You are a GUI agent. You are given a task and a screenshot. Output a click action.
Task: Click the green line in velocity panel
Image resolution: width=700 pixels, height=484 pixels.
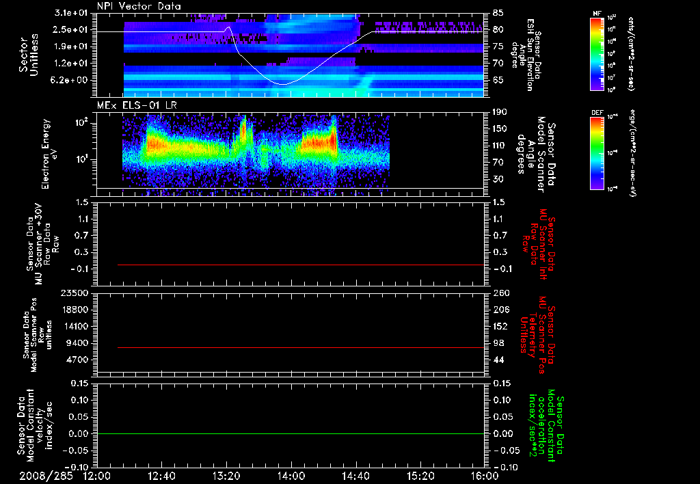(291, 433)
